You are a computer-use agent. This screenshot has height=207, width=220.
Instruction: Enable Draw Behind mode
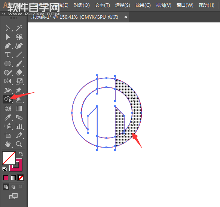[x=13, y=187]
